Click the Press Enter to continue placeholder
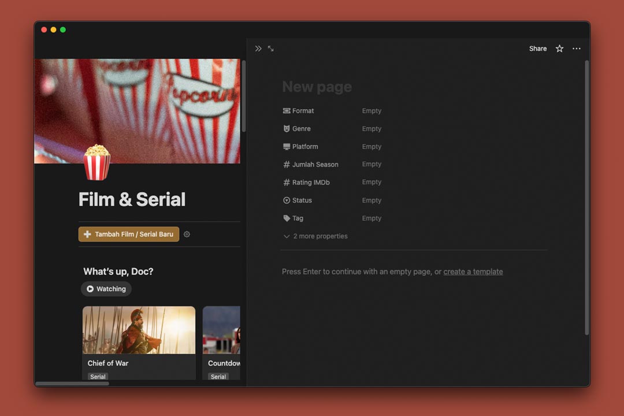The height and width of the screenshot is (416, 624). click(x=392, y=272)
